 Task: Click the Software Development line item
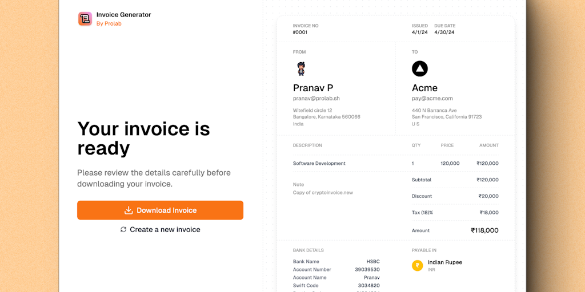[319, 163]
